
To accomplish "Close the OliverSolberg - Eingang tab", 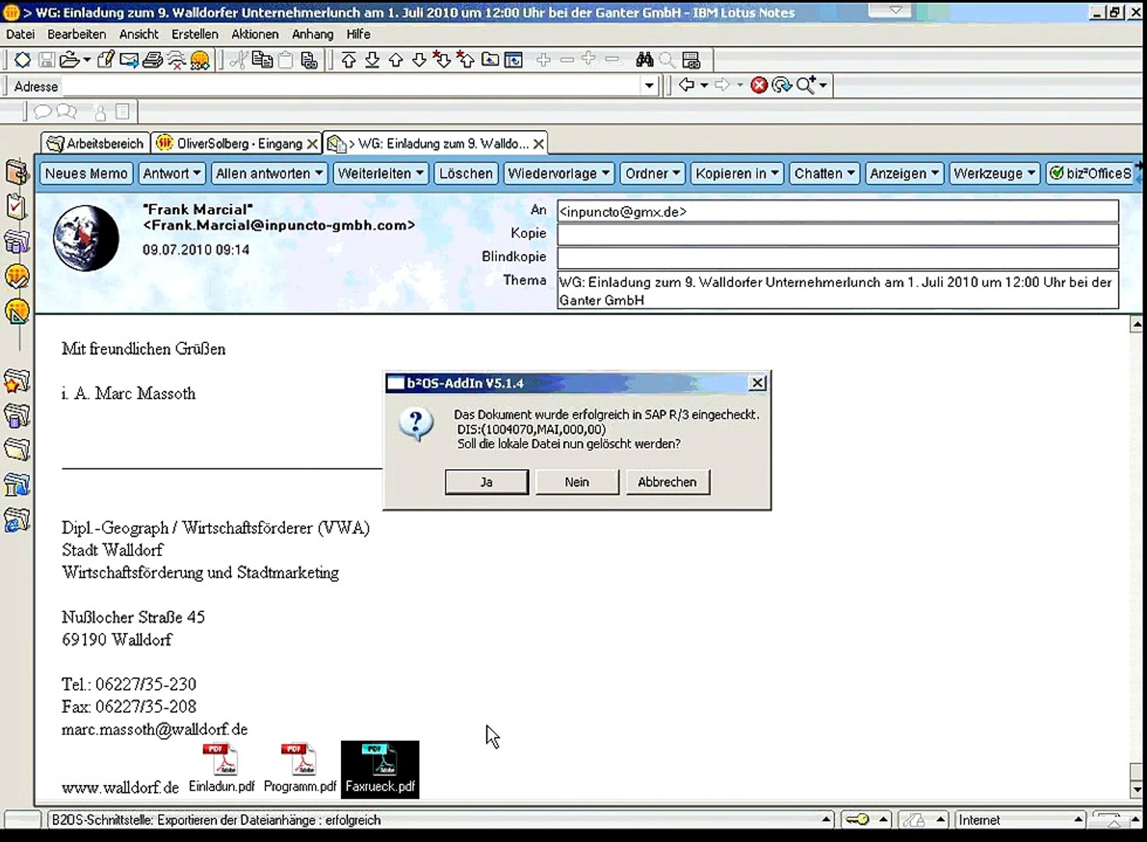I will (312, 144).
